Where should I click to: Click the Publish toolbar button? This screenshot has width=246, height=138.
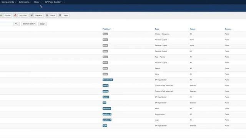(x=6, y=15)
